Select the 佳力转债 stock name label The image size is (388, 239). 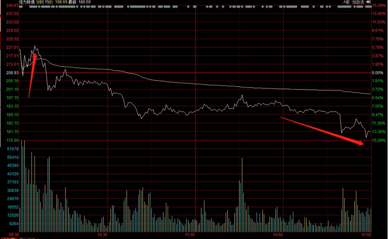pyautogui.click(x=28, y=2)
